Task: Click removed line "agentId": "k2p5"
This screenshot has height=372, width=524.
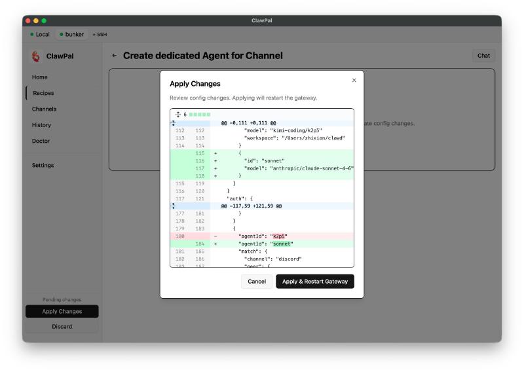Action: click(261, 236)
